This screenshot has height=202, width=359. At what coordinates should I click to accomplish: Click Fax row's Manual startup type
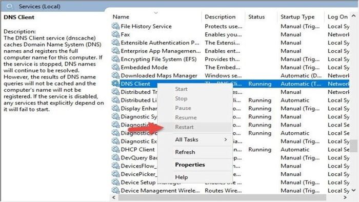(291, 34)
